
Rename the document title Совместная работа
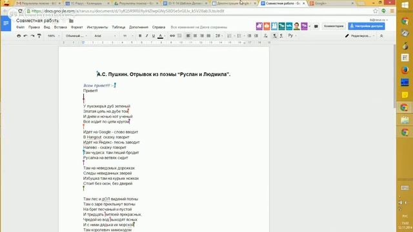point(37,21)
